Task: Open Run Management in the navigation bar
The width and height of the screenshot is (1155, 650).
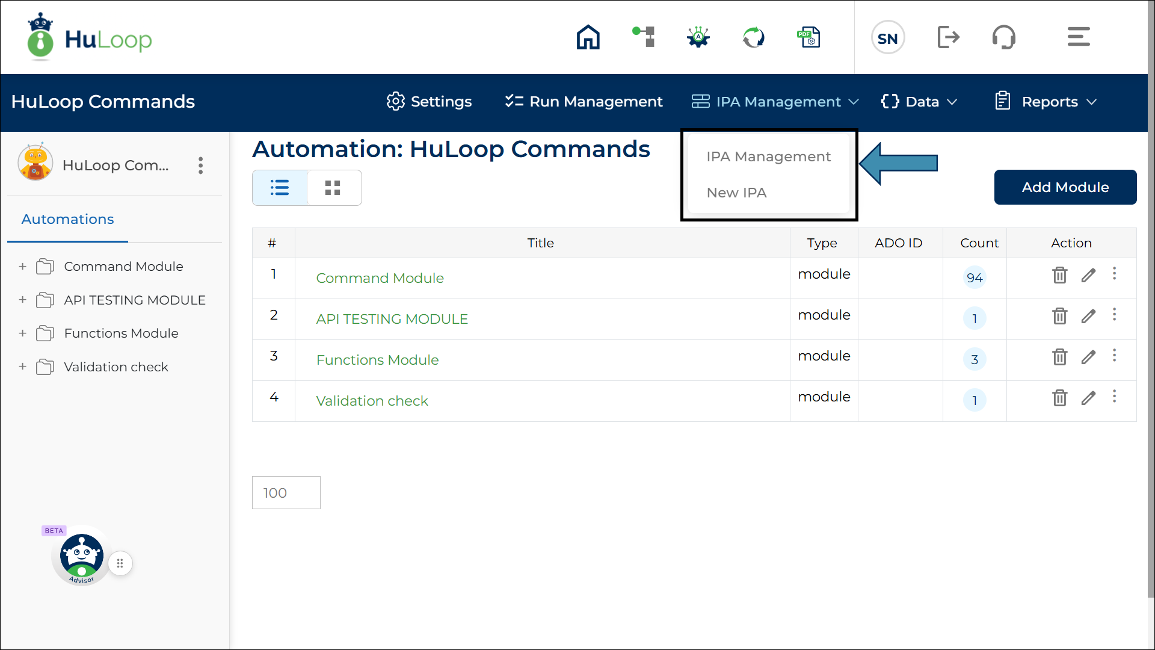Action: [x=583, y=101]
